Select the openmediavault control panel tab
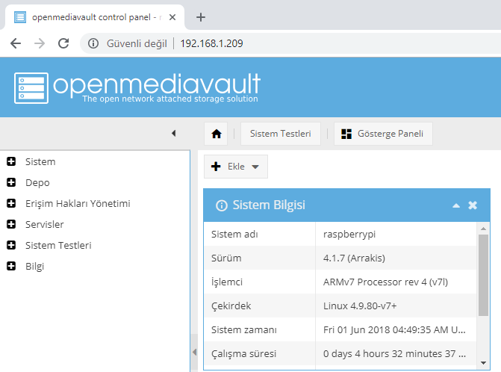This screenshot has height=372, width=501. (95, 17)
